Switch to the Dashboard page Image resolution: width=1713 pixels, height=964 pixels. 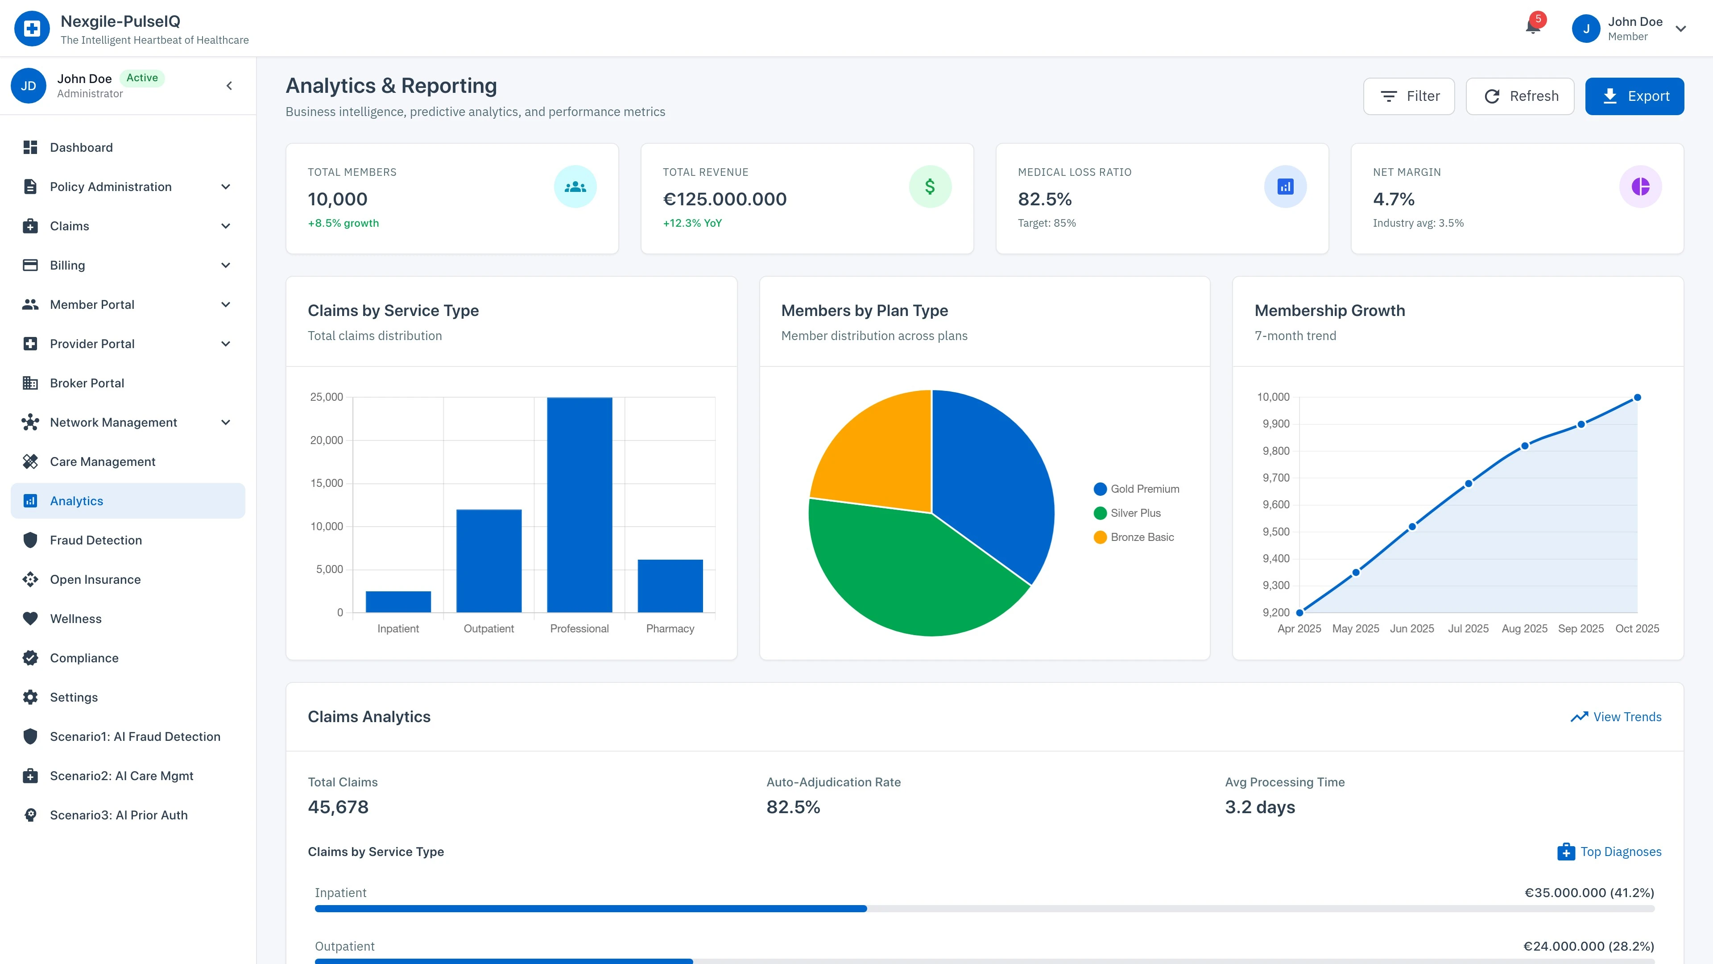click(80, 147)
